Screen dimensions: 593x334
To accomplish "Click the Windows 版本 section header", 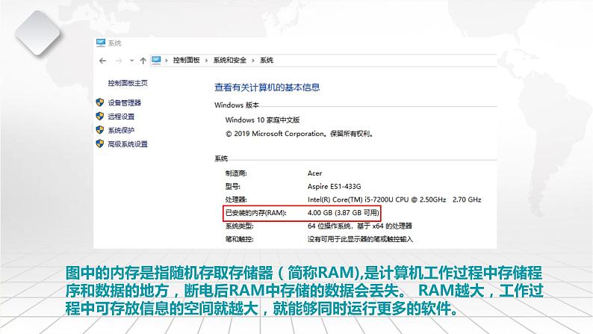I will pyautogui.click(x=237, y=105).
